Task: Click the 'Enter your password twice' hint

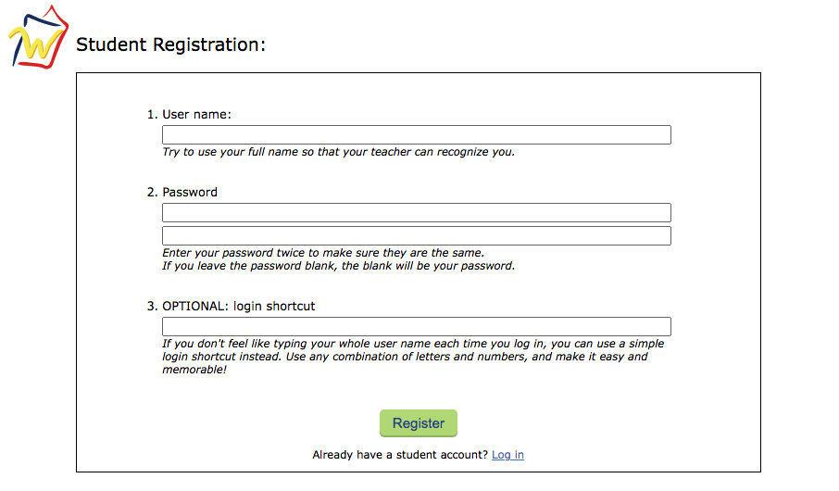Action: tap(323, 253)
